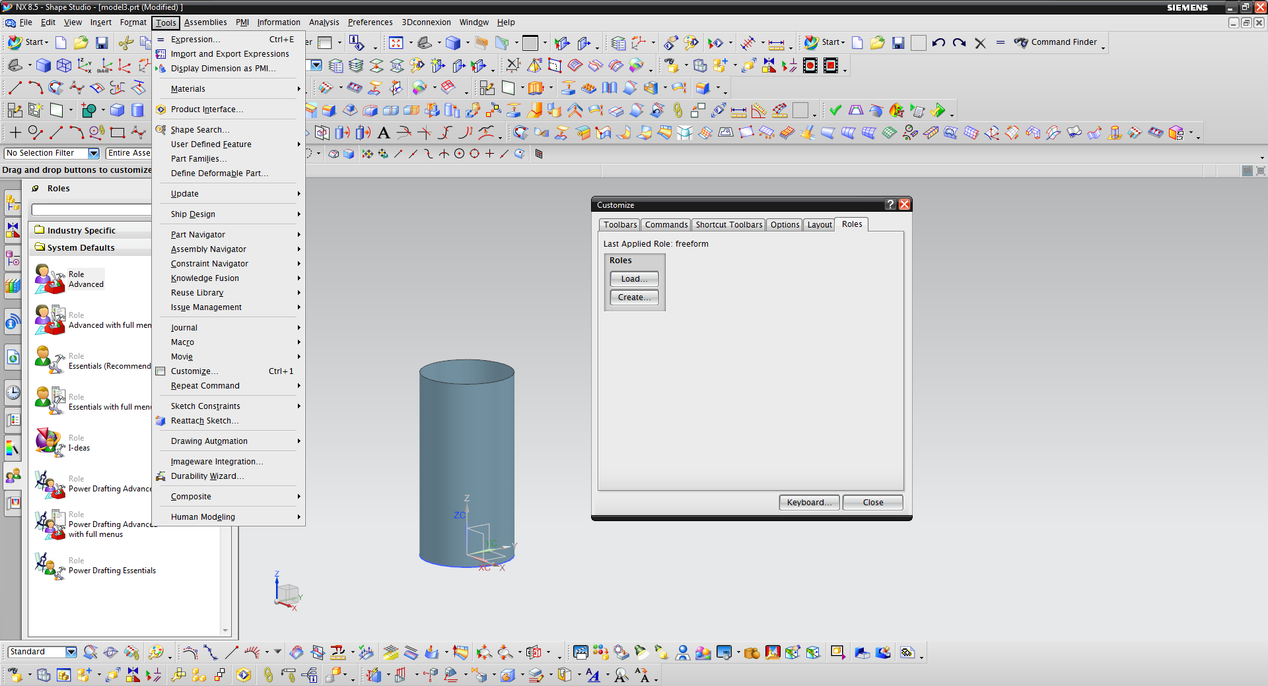Click the Create... roles button

(x=634, y=297)
